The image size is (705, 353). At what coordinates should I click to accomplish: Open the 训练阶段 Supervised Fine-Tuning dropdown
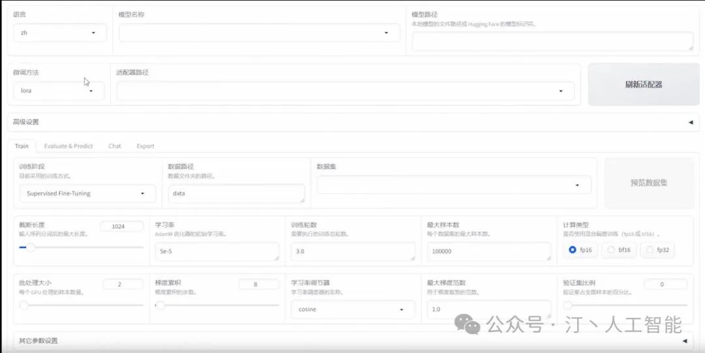click(x=87, y=193)
